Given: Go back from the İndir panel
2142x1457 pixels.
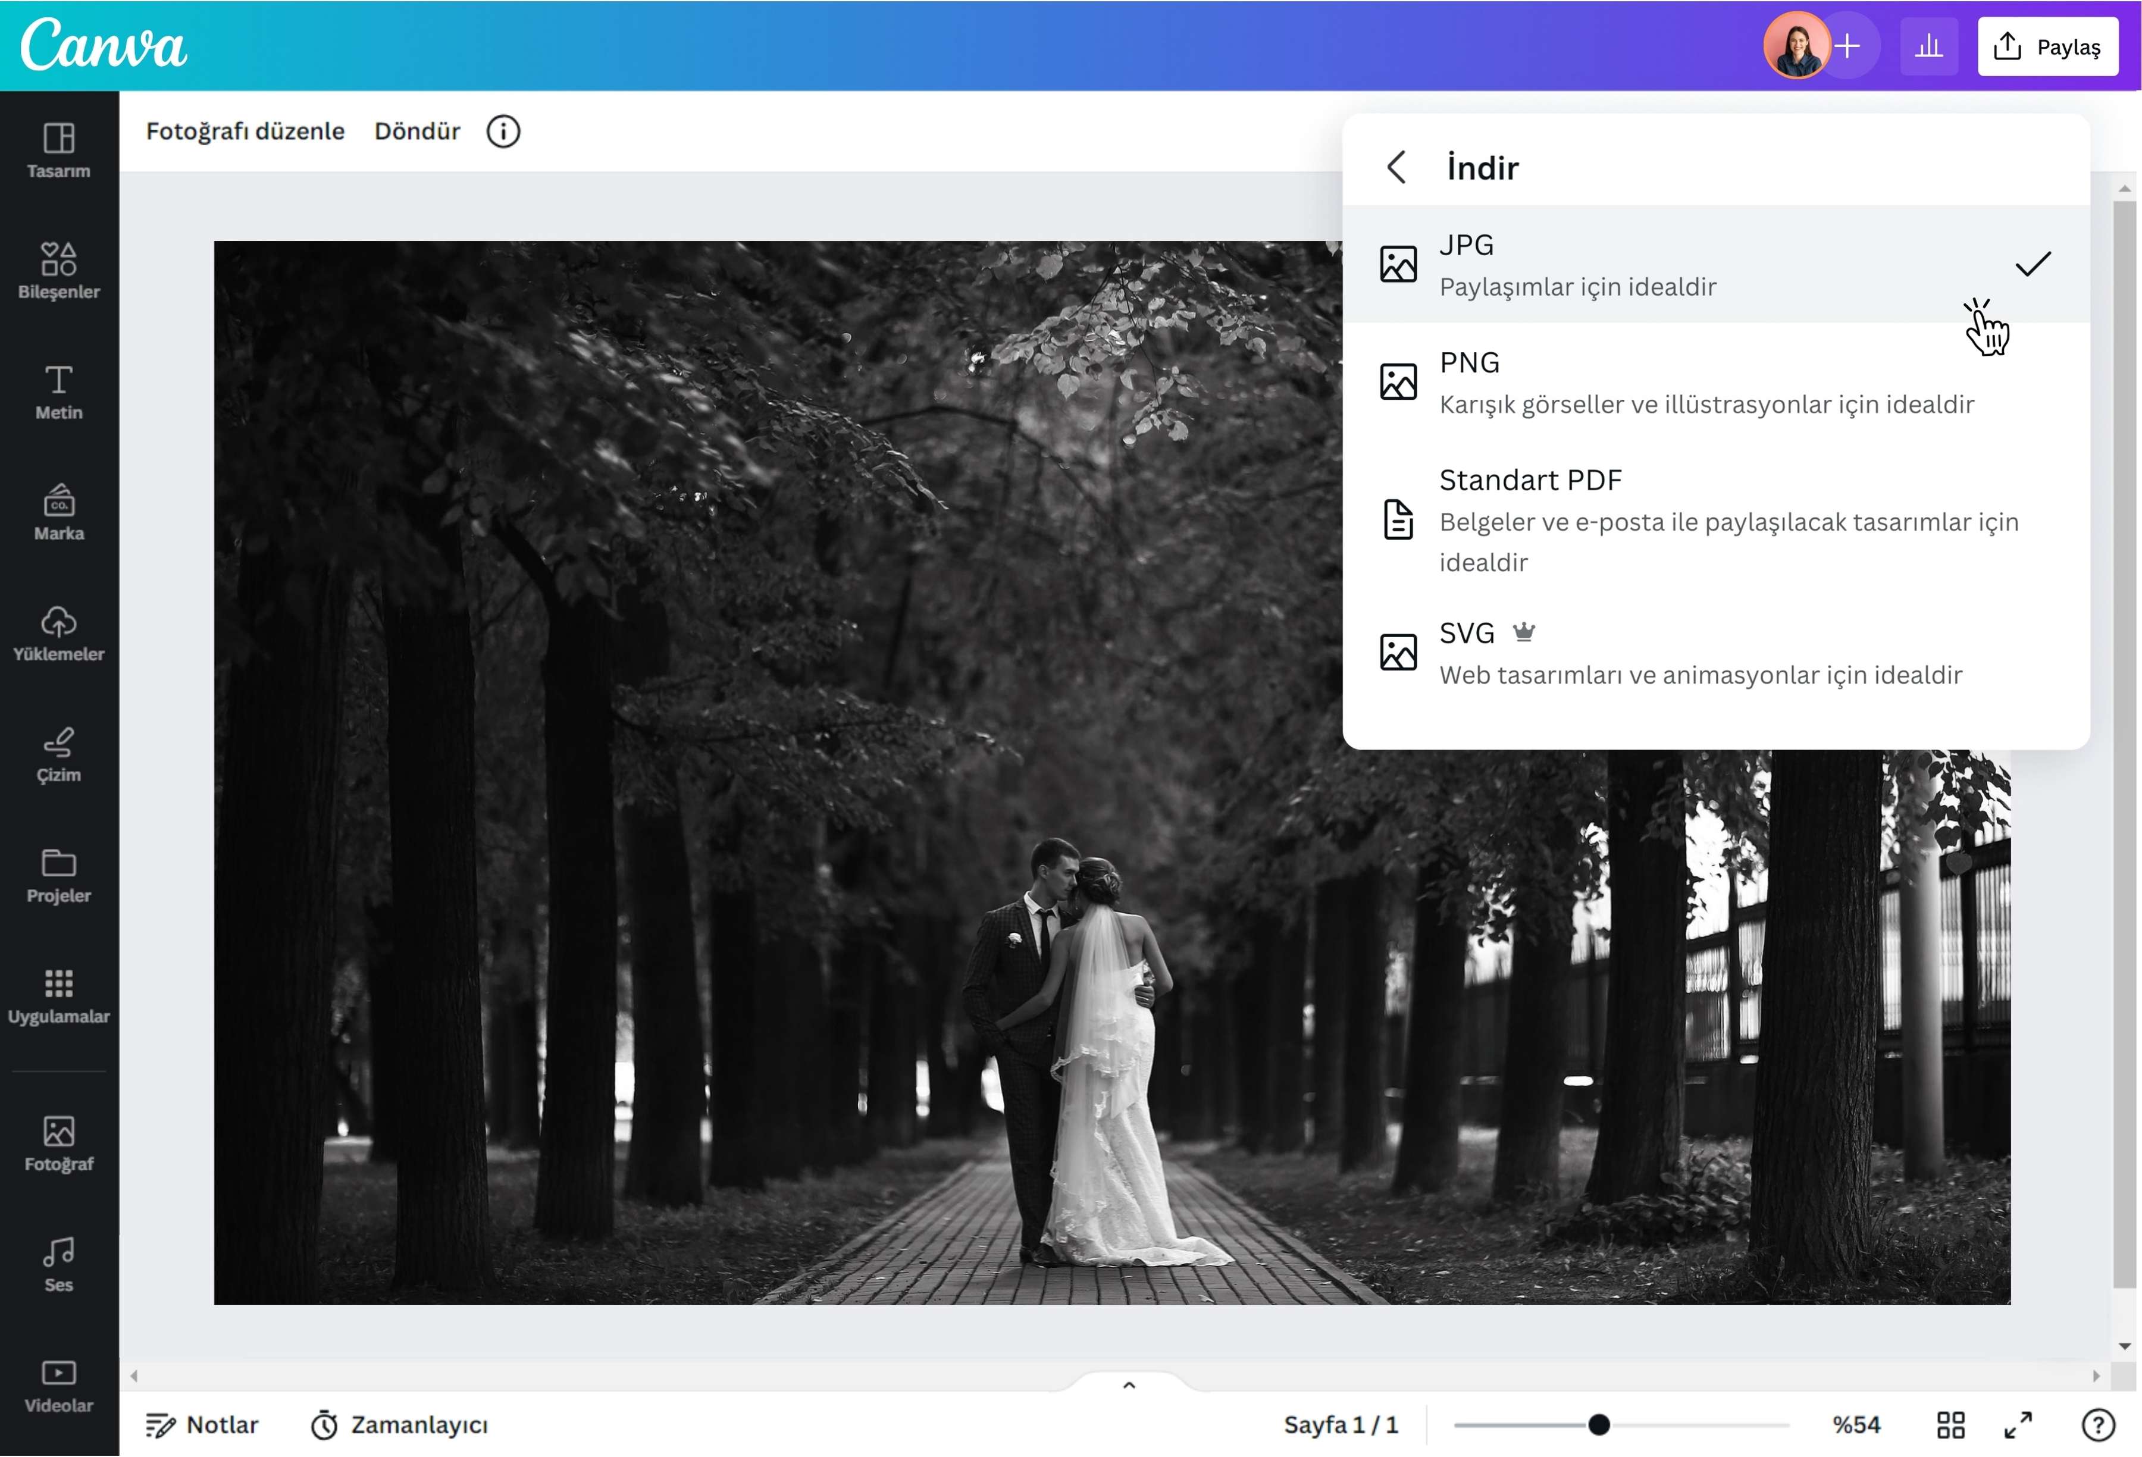Looking at the screenshot, I should coord(1396,167).
